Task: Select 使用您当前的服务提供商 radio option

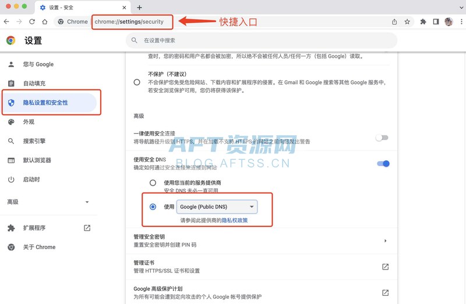Action: [153, 183]
